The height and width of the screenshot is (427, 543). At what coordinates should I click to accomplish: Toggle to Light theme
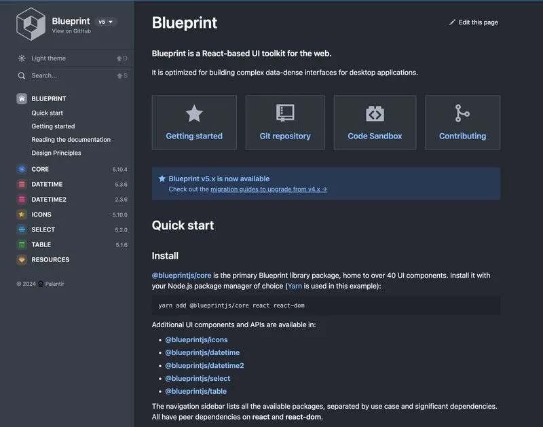pos(73,58)
